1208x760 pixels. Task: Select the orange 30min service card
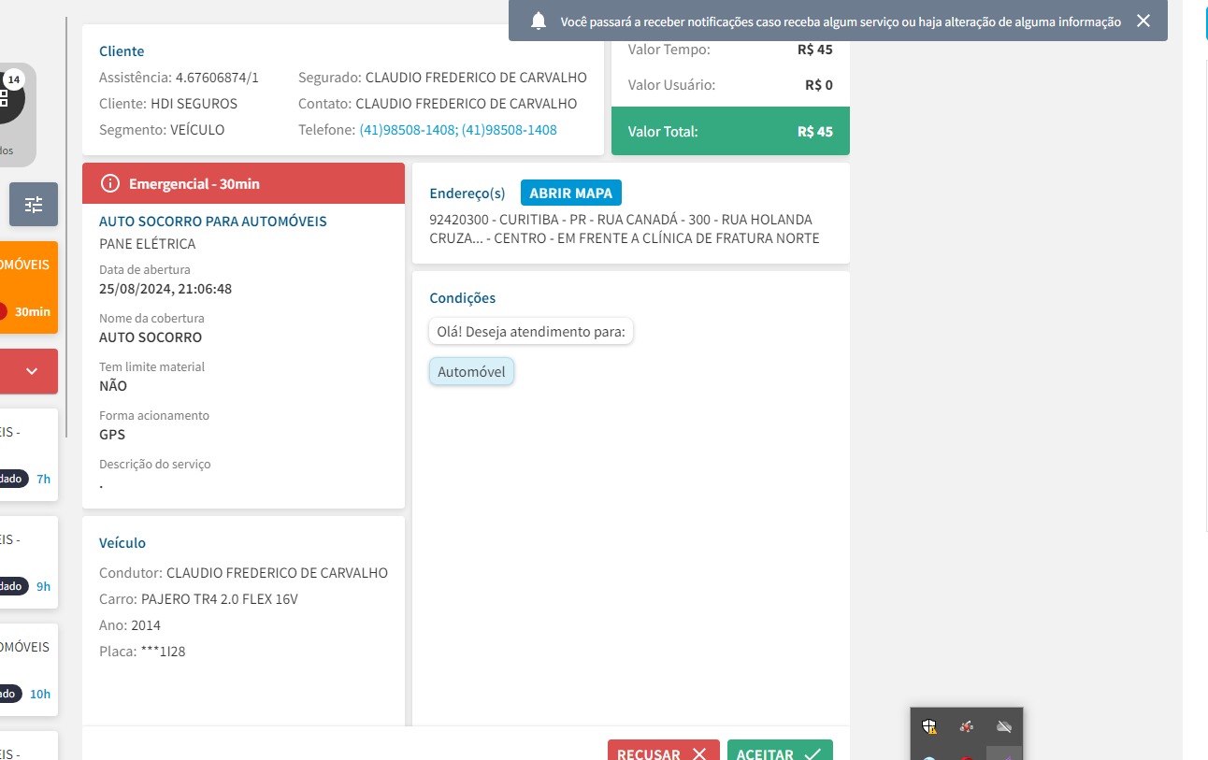coord(29,288)
